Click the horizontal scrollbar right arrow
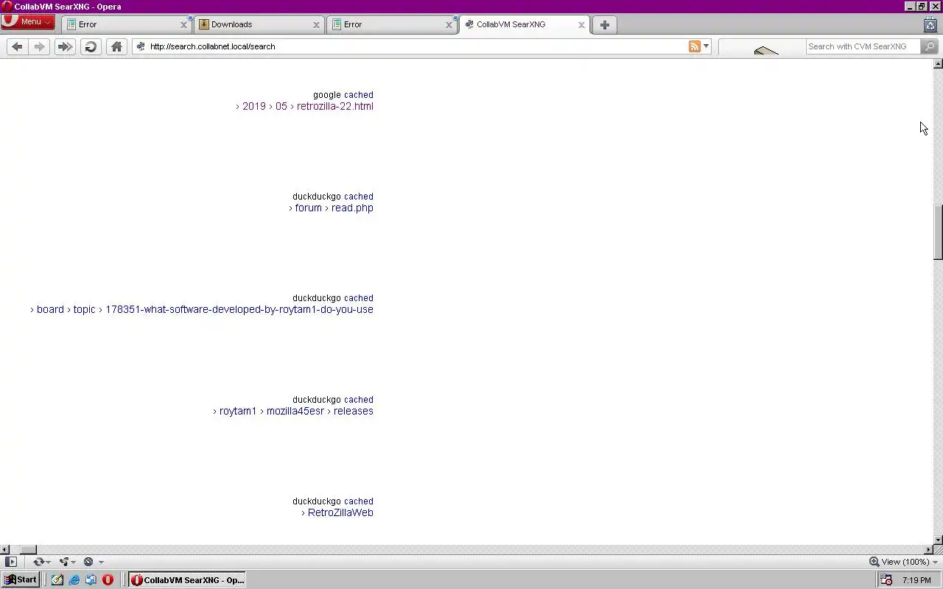Viewport: 943px width, 589px height. tap(928, 549)
